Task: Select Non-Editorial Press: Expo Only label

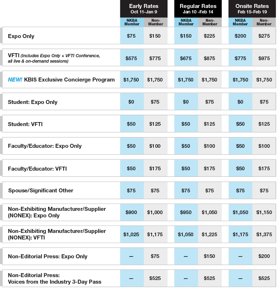Action: click(x=48, y=256)
